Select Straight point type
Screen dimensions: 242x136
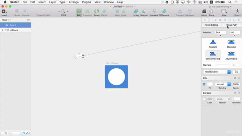213,44
